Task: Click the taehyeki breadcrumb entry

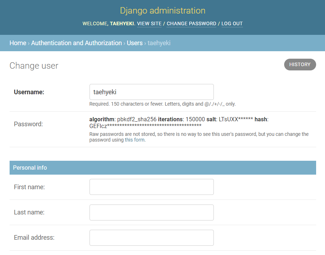Action: point(159,43)
